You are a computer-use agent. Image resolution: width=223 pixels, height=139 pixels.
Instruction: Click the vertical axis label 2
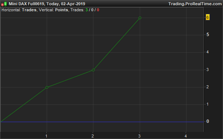pos(208,87)
